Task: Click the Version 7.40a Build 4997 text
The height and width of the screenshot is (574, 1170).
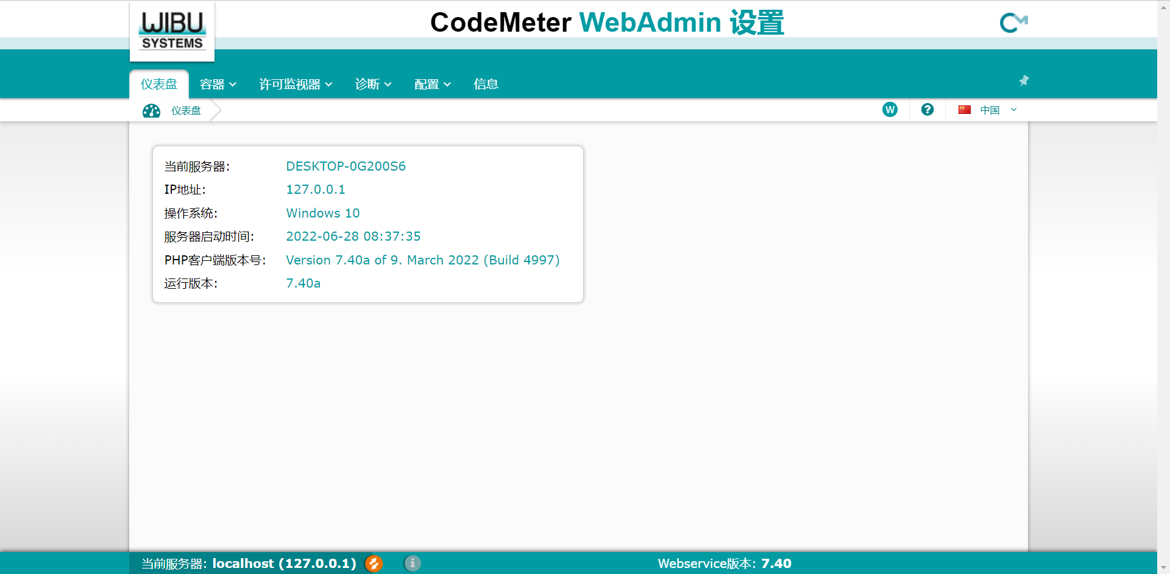Action: tap(423, 260)
